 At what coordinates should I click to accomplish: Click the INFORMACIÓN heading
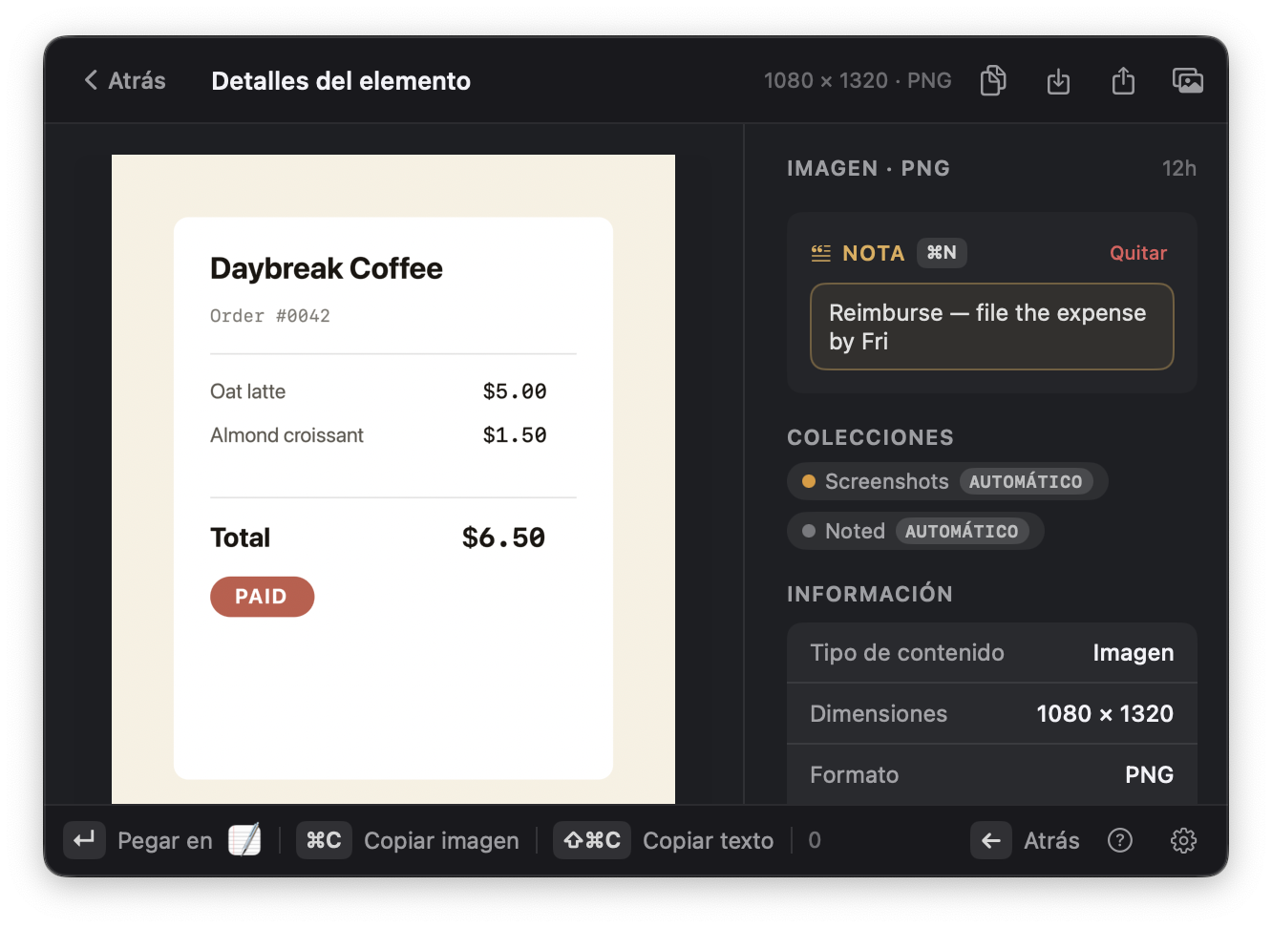coord(869,594)
